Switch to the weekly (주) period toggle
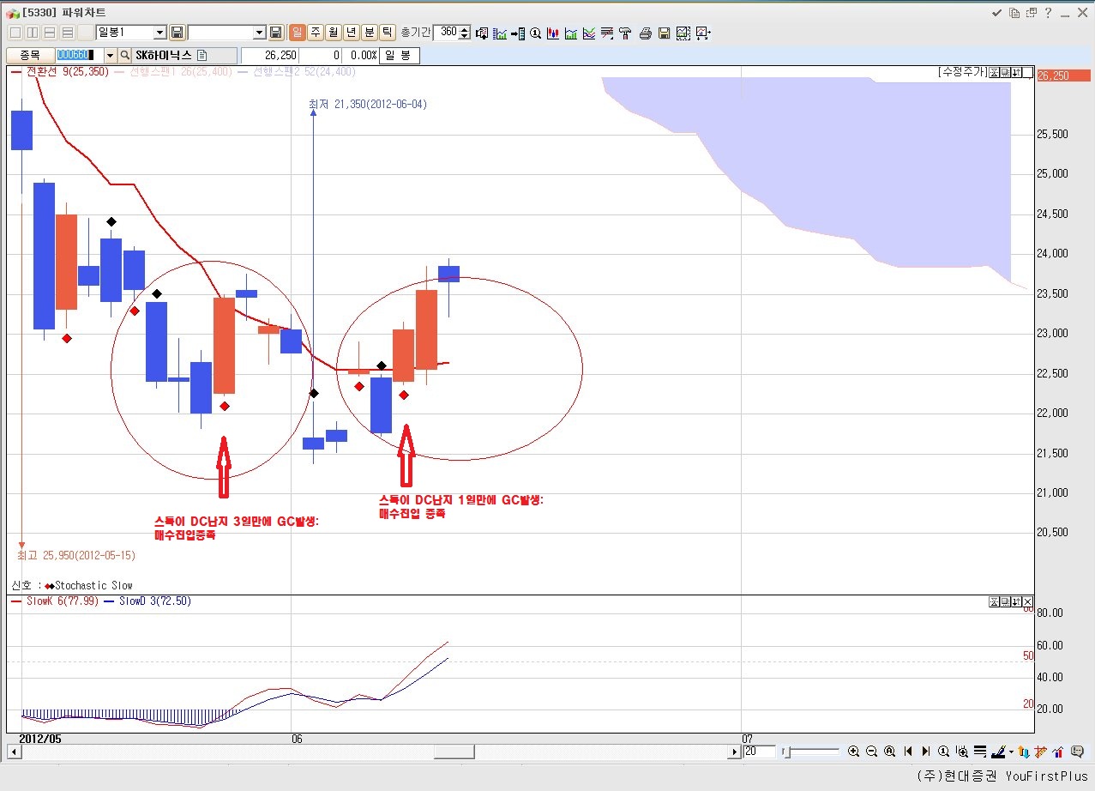This screenshot has width=1095, height=791. coord(315,33)
